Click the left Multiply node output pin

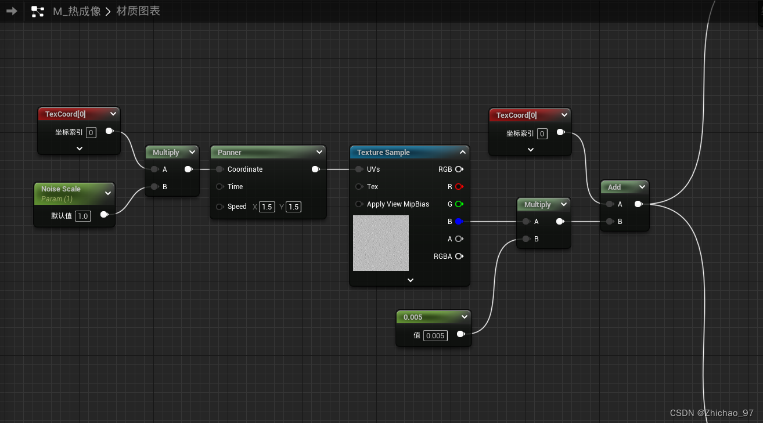coord(189,169)
